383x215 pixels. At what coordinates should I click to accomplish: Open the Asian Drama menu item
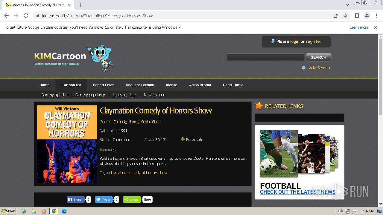[x=200, y=85]
